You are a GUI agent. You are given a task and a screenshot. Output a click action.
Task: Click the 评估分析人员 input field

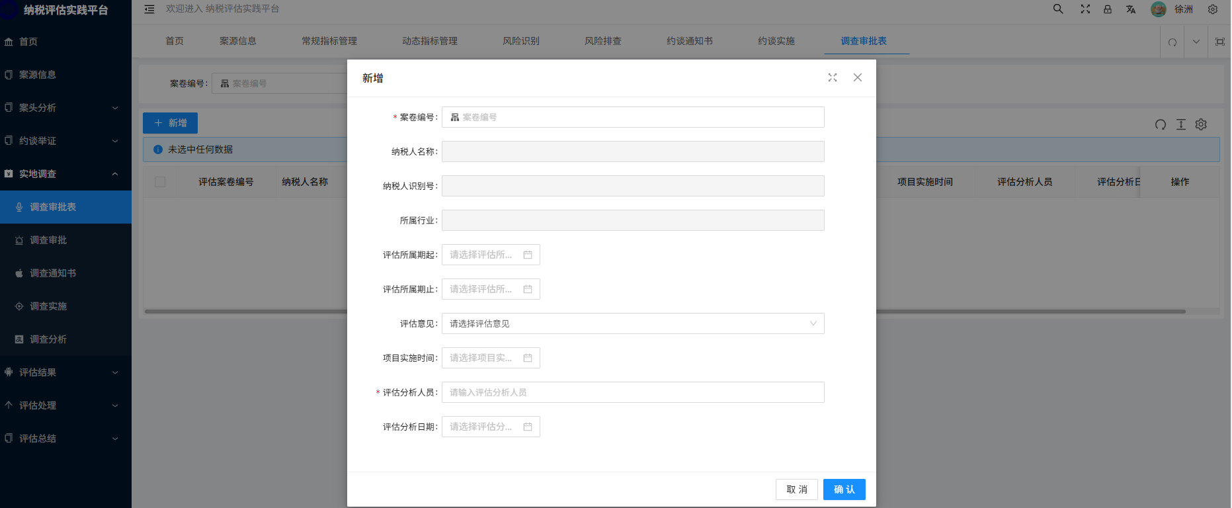[633, 392]
